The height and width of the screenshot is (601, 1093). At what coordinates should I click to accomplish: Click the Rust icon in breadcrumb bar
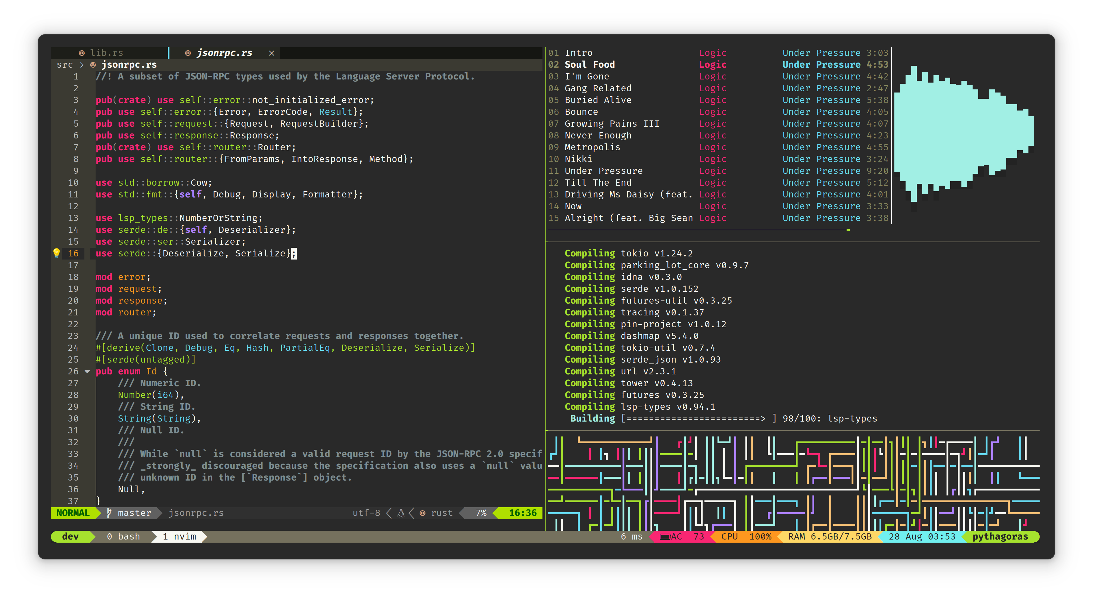93,65
